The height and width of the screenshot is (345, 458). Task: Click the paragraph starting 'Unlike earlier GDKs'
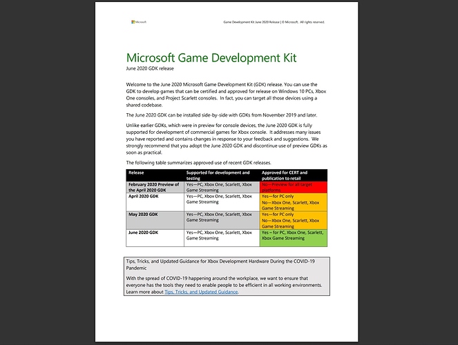227,139
